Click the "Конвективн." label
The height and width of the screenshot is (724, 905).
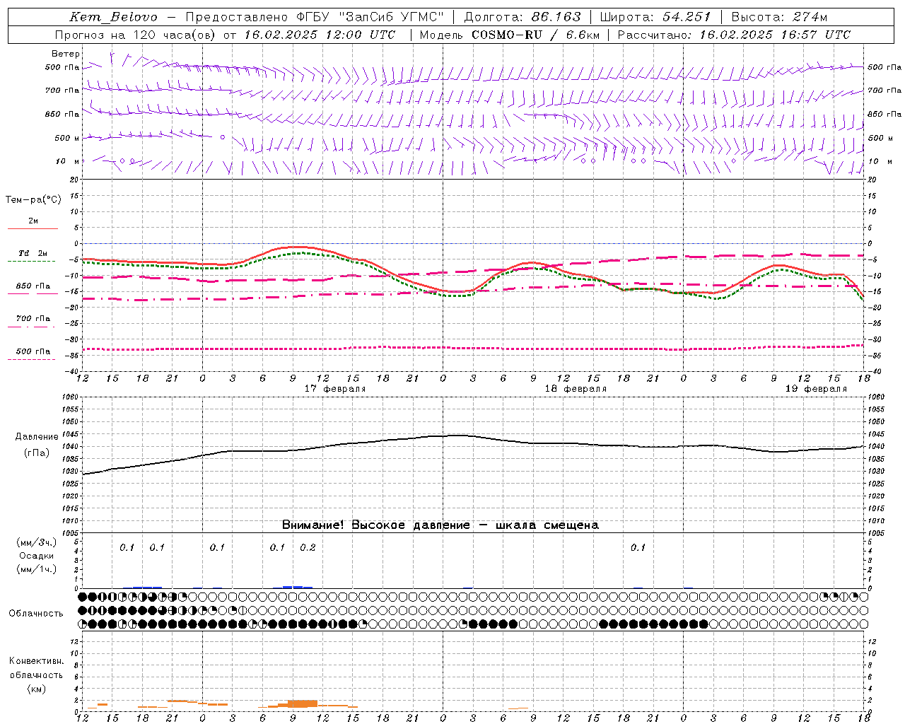point(37,661)
